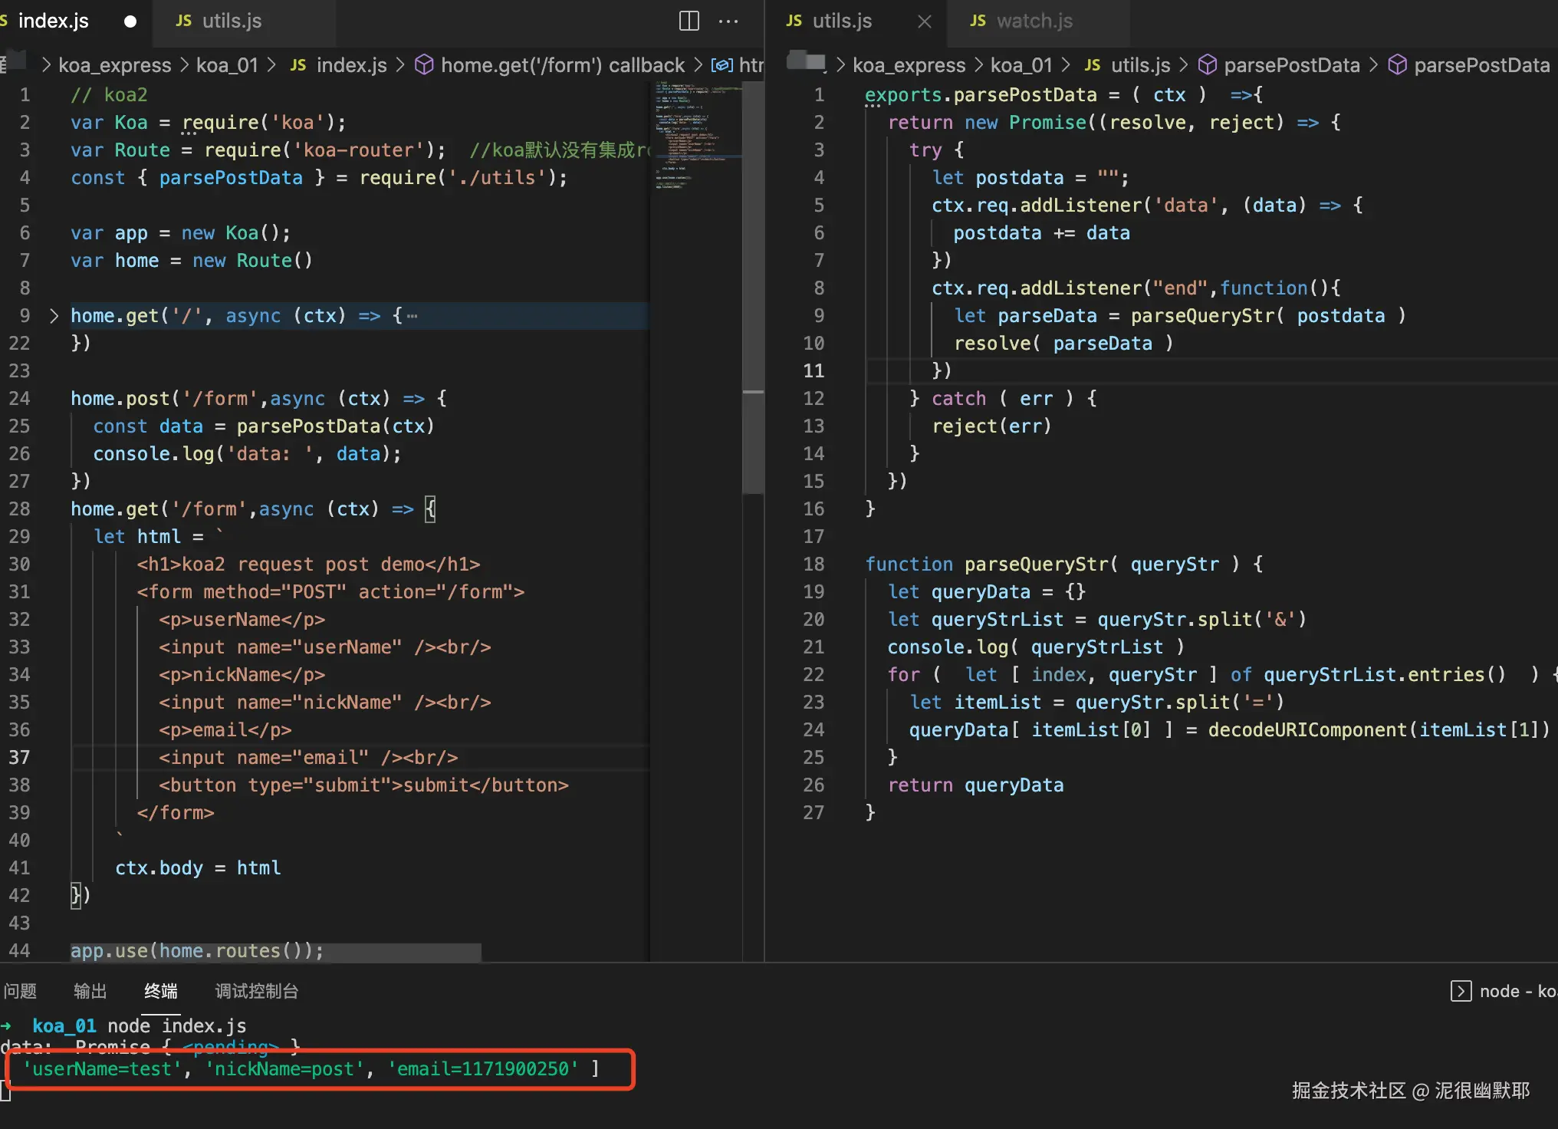Click the home.get callback cube icon in breadcrumb

(x=424, y=65)
